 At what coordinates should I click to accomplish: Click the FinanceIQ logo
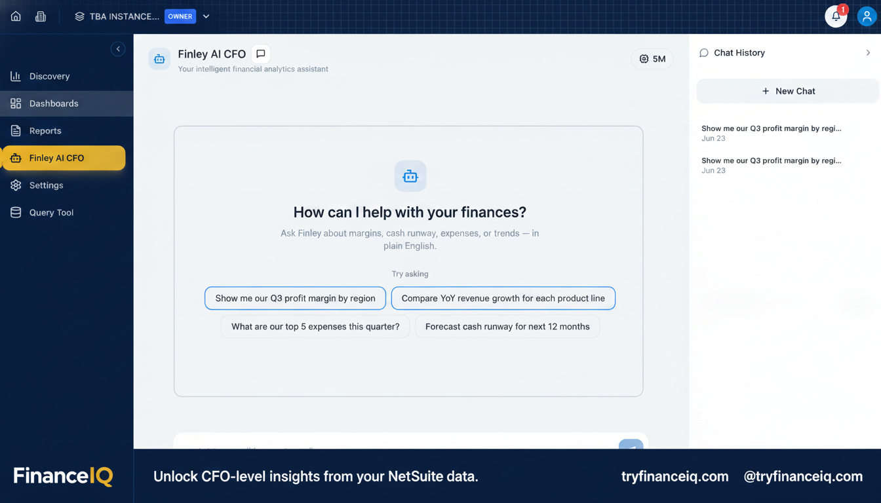coord(63,476)
